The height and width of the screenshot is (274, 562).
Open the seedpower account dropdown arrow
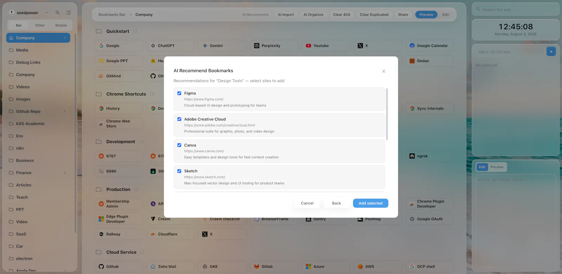click(47, 13)
